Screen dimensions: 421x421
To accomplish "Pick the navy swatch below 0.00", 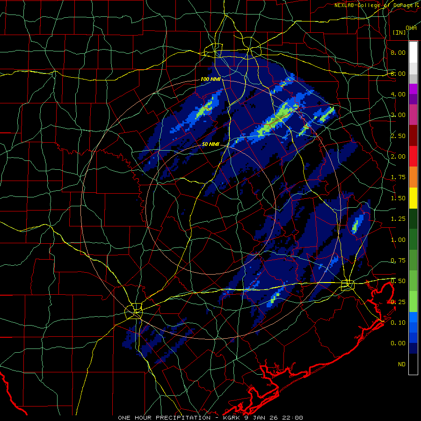I will point(413,348).
